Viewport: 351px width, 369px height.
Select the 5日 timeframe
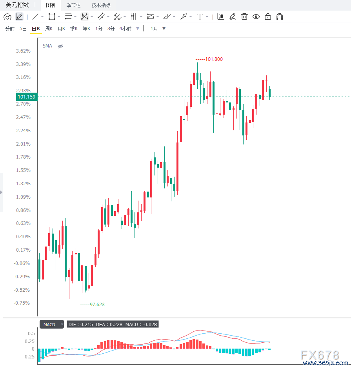23,29
